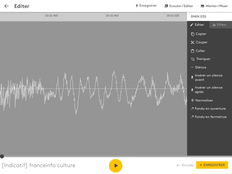Image resolution: width=232 pixels, height=174 pixels.
Task: Choose the Normaliser menu label
Action: pyautogui.click(x=204, y=100)
